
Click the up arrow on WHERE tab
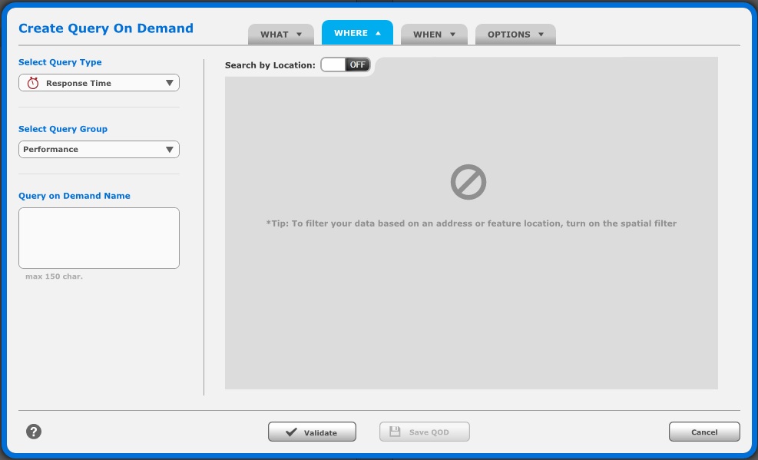click(378, 33)
